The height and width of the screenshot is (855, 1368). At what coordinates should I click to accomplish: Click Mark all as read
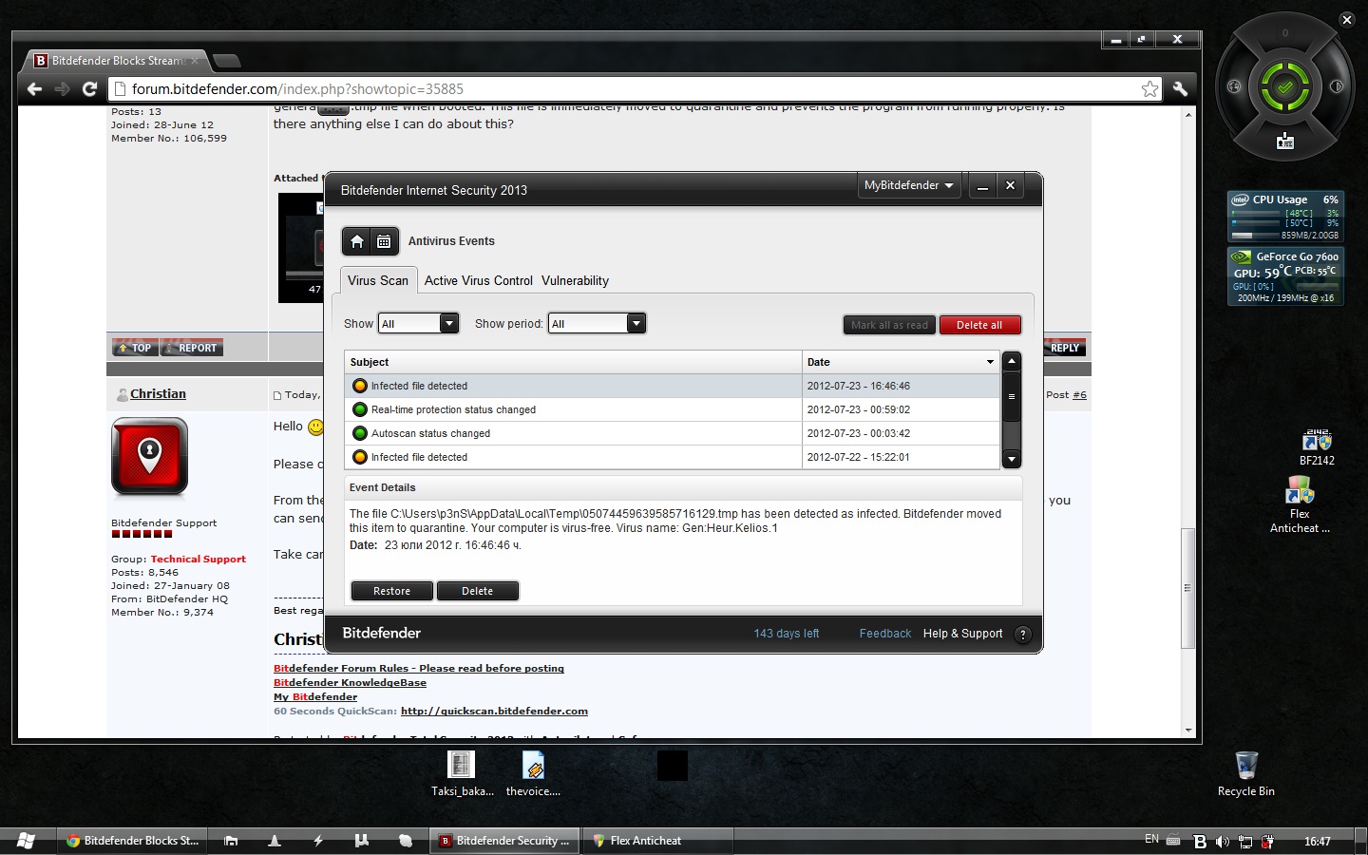[x=889, y=325]
